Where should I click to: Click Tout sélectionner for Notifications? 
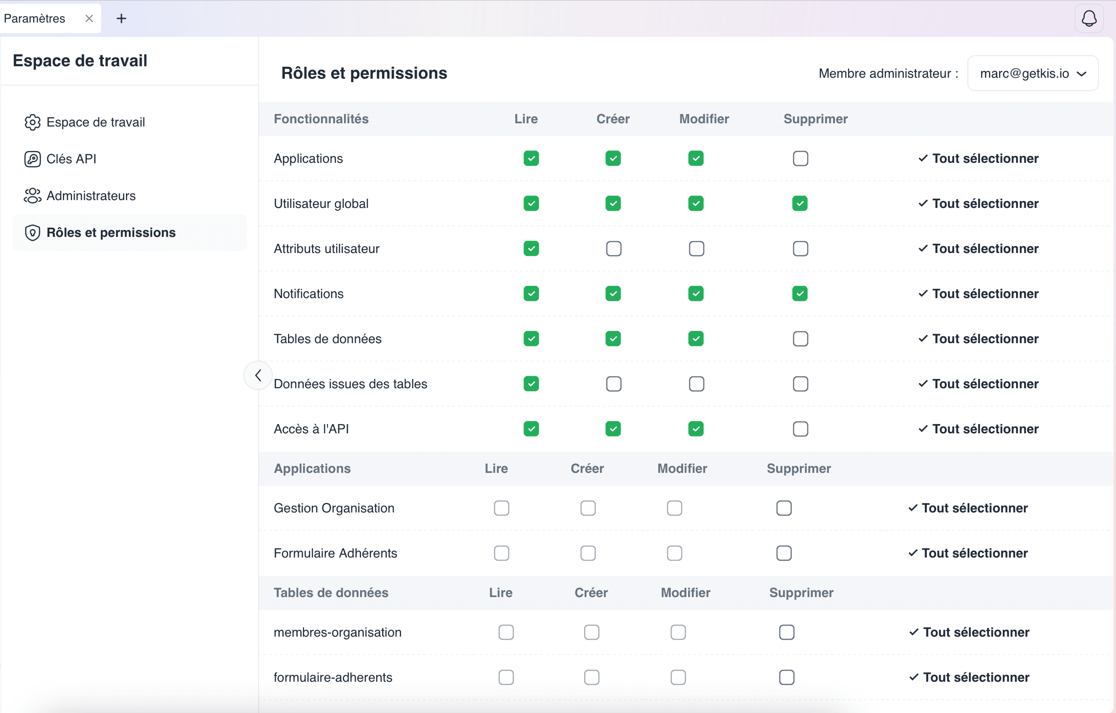click(x=978, y=294)
